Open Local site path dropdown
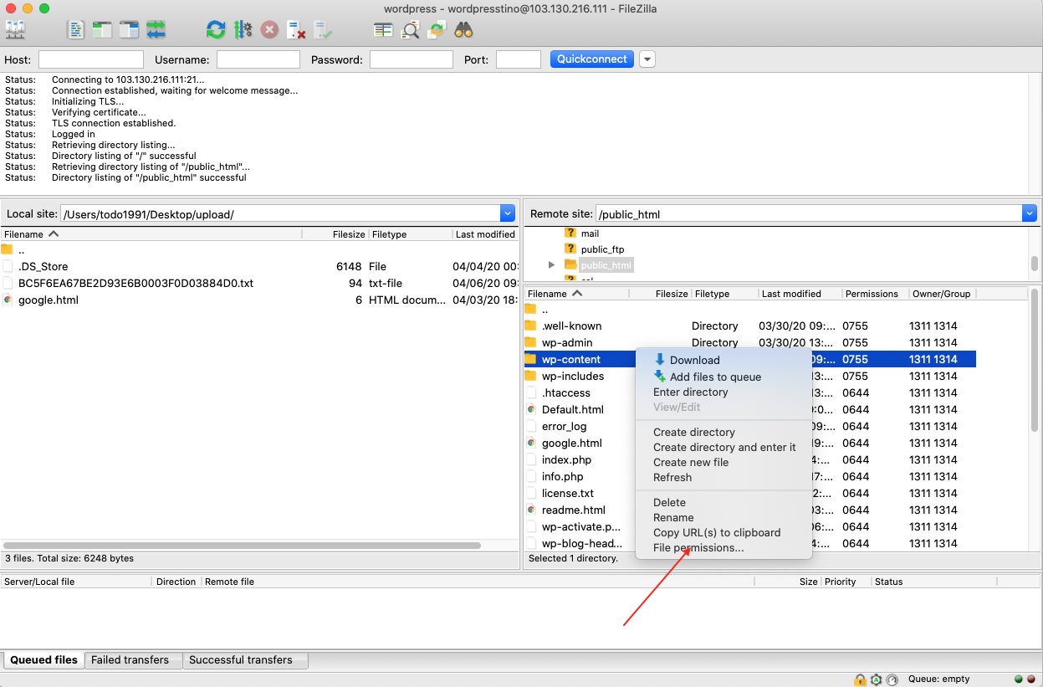The width and height of the screenshot is (1043, 687). click(508, 213)
